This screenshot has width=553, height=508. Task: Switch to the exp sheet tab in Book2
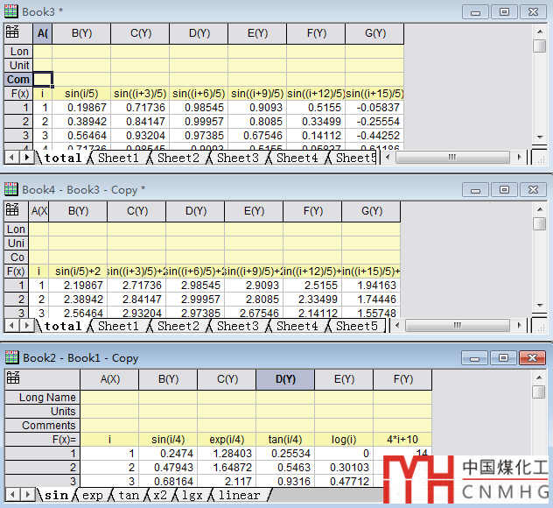[x=92, y=496]
